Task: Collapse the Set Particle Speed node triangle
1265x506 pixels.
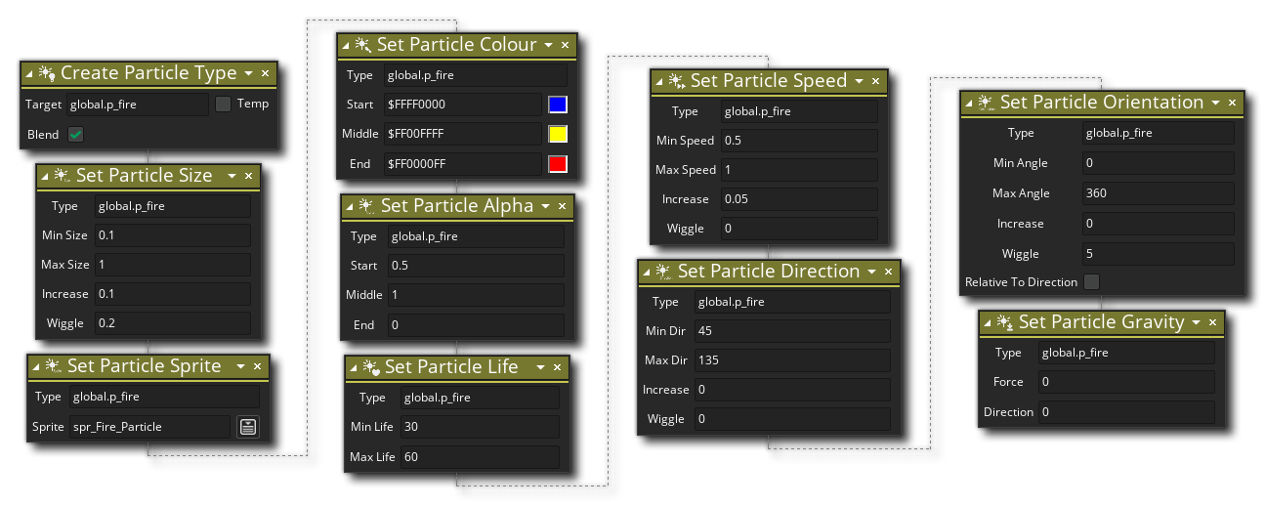Action: pos(659,82)
